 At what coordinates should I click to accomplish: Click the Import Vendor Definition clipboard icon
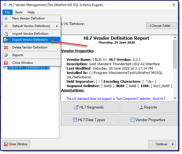pos(6,34)
